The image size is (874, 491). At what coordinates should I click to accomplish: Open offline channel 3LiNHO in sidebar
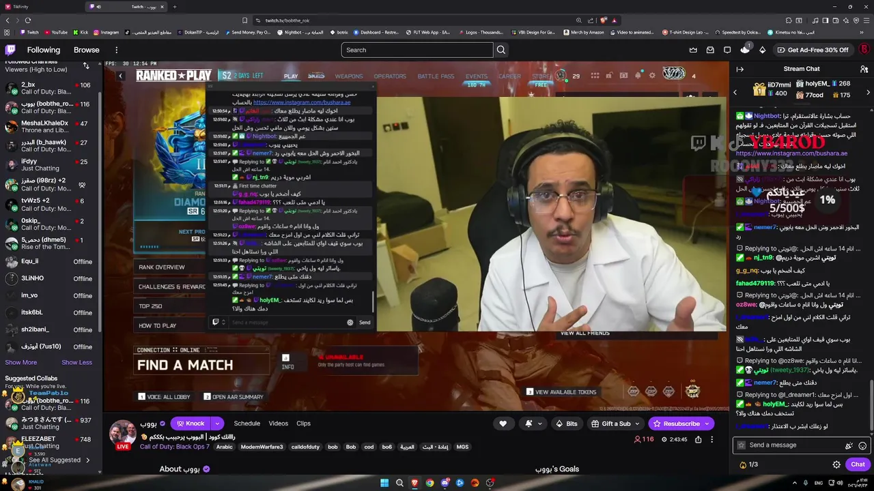point(51,278)
